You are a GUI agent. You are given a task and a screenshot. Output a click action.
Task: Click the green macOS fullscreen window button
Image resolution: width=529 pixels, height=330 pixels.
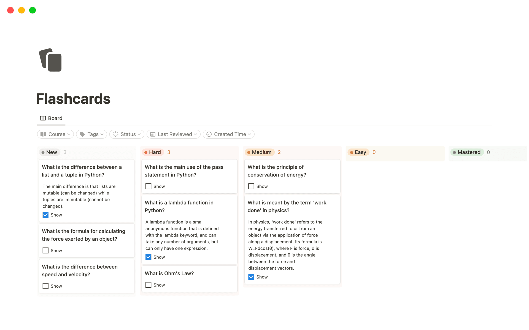(33, 10)
